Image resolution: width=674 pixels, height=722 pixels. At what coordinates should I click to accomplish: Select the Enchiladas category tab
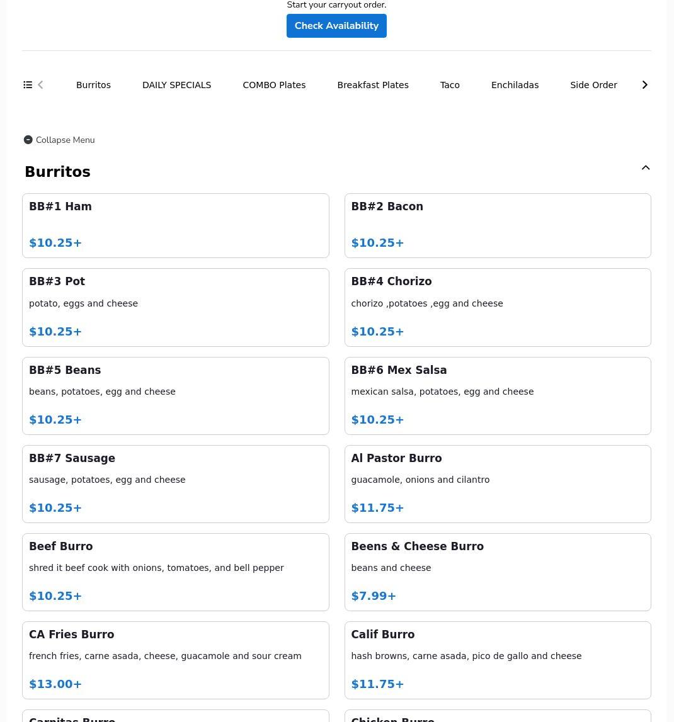pos(515,85)
